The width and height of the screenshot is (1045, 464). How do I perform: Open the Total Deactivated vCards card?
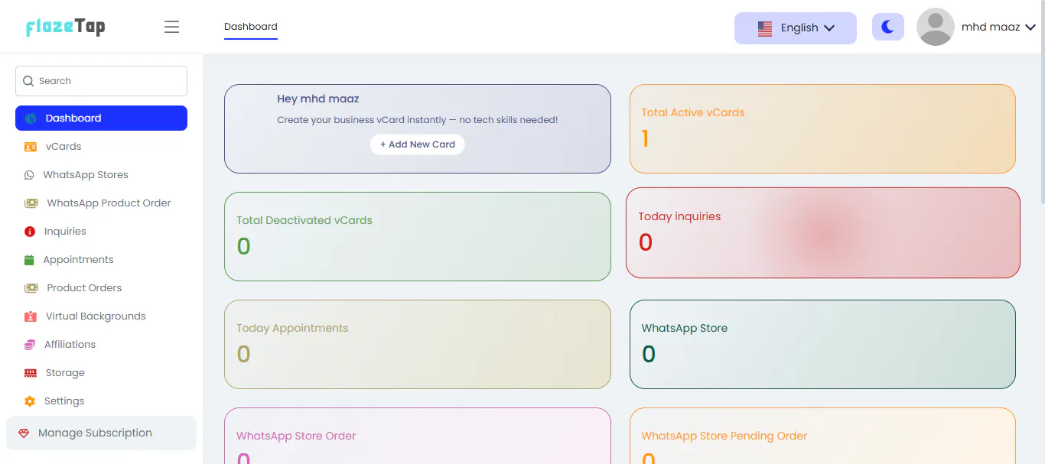(418, 237)
